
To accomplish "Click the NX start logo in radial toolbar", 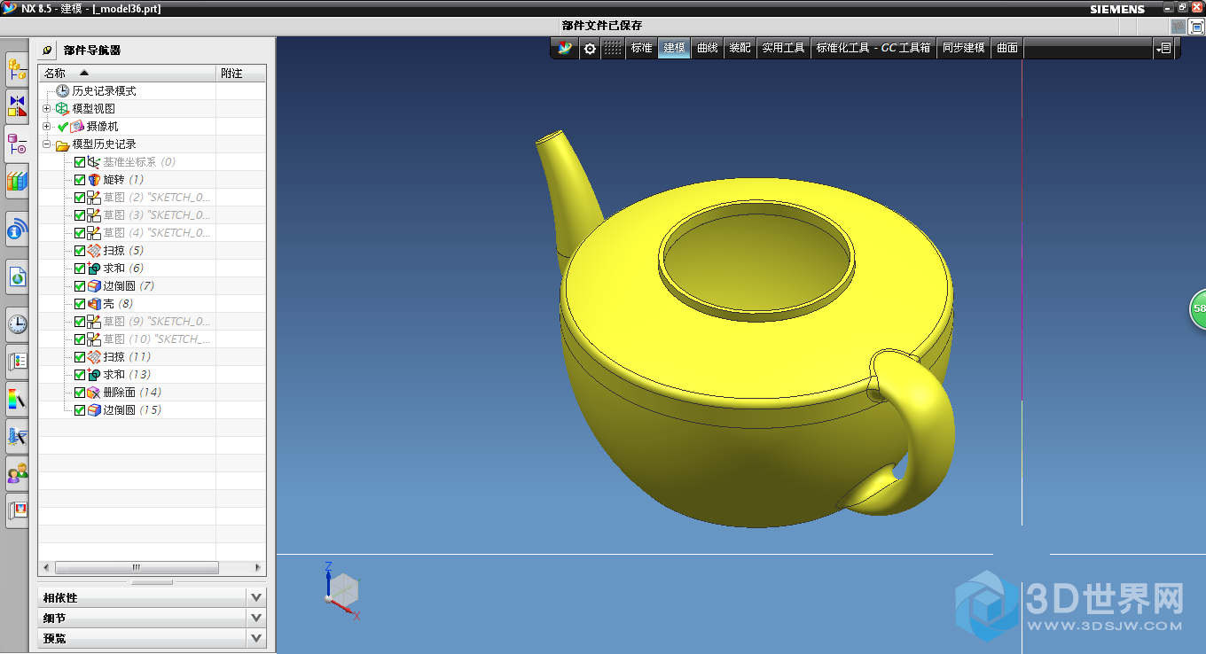I will point(565,48).
